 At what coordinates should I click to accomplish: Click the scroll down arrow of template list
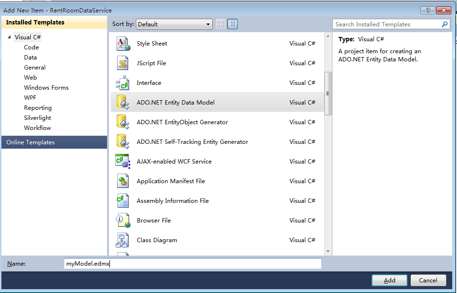pyautogui.click(x=328, y=251)
